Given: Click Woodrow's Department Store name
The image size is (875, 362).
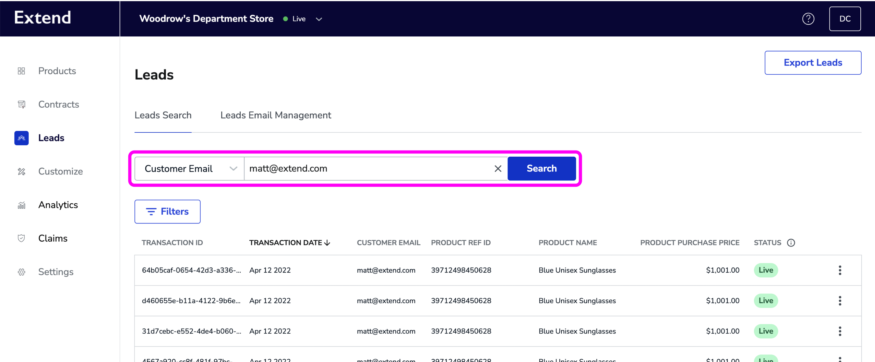Looking at the screenshot, I should point(206,19).
